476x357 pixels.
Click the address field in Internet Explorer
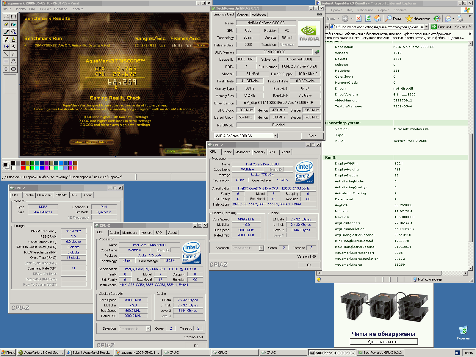tap(380, 27)
